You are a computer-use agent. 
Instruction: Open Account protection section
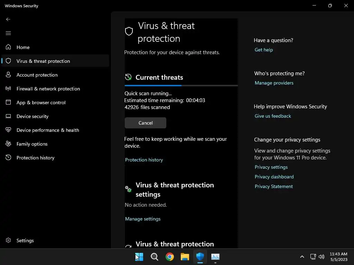pos(55,75)
